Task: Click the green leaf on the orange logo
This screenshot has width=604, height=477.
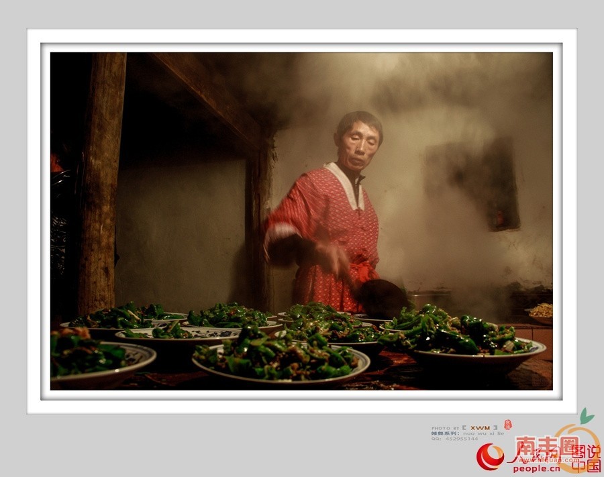Action: click(587, 415)
